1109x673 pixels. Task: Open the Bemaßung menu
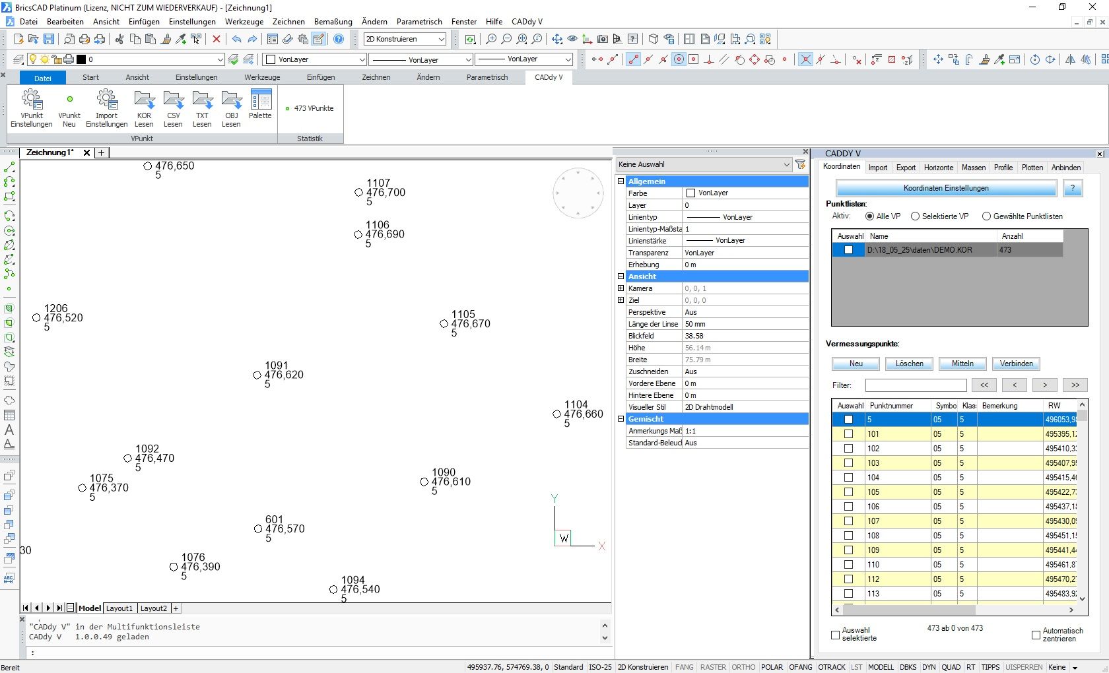(333, 22)
